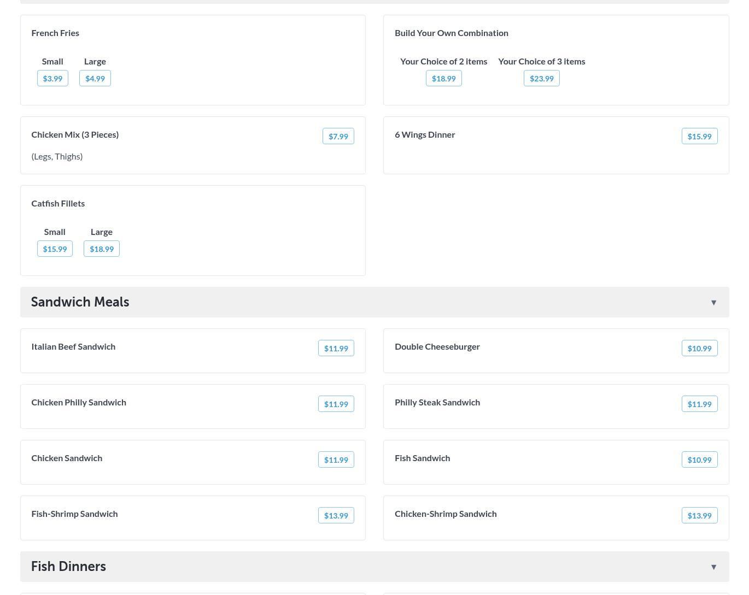
Task: Select Large French Fries $4.99 price
Action: coord(95,78)
